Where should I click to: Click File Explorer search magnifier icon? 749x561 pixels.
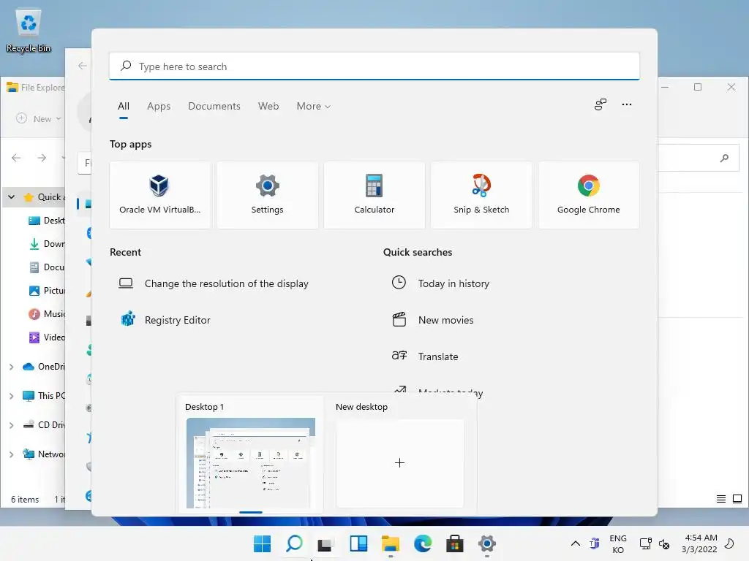click(x=725, y=158)
